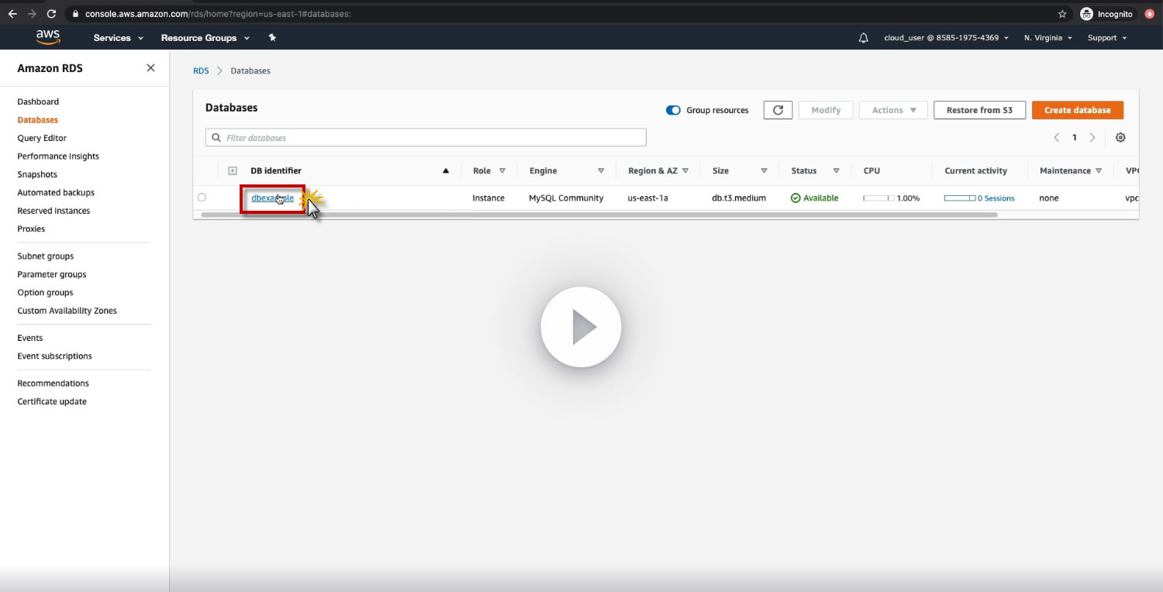Open Reserved instances in the sidebar

click(x=53, y=211)
